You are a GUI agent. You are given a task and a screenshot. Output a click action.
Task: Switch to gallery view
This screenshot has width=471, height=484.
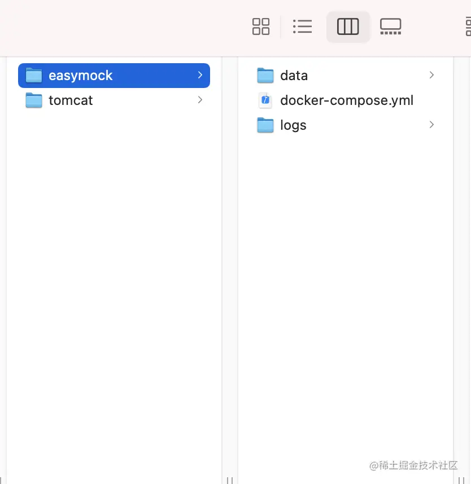[x=390, y=27]
